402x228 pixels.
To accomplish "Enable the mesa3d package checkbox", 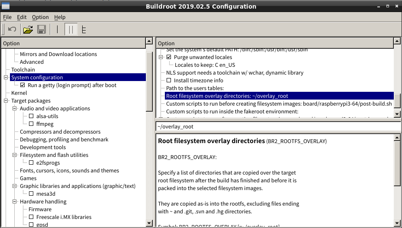I will (x=31, y=194).
